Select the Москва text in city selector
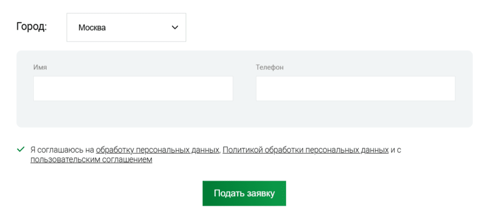Screen dimensions: 486x223 point(92,28)
